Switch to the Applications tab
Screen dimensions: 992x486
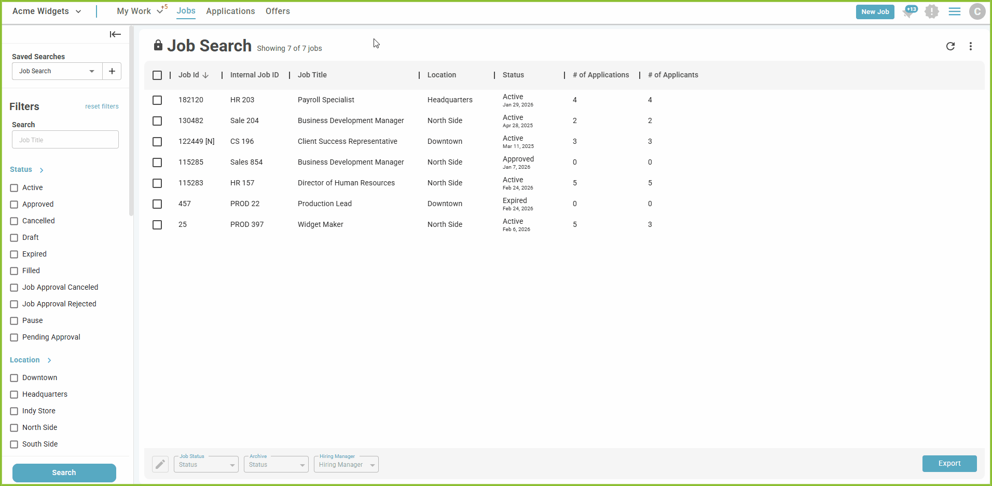coord(230,11)
